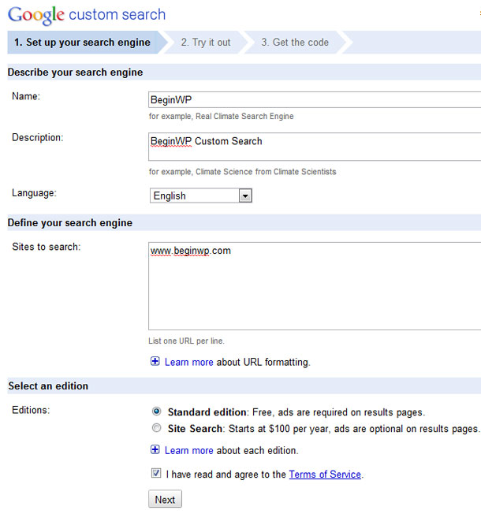Click the Next button
Screen dimensions: 481x525
[165, 499]
